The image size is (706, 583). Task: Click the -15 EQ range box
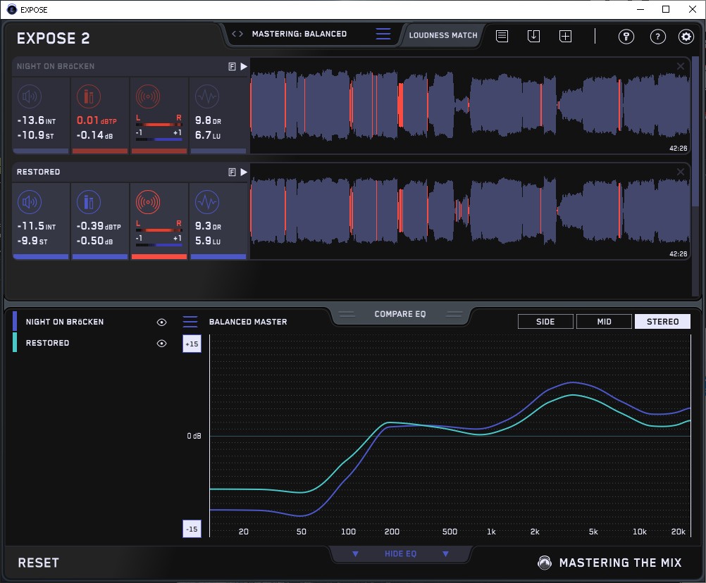[x=192, y=529]
